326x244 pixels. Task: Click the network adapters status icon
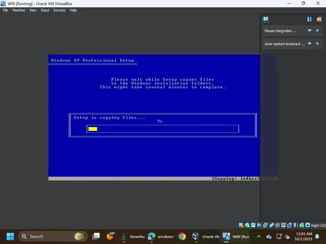coord(265,225)
